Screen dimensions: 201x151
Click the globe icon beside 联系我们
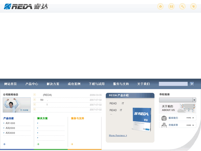click(164, 118)
